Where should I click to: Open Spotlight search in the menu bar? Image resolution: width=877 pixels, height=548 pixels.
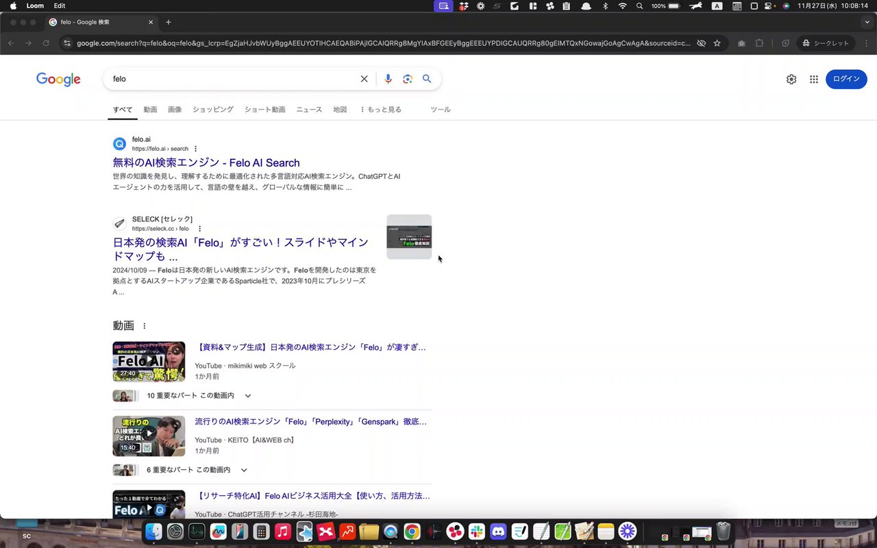click(x=639, y=5)
